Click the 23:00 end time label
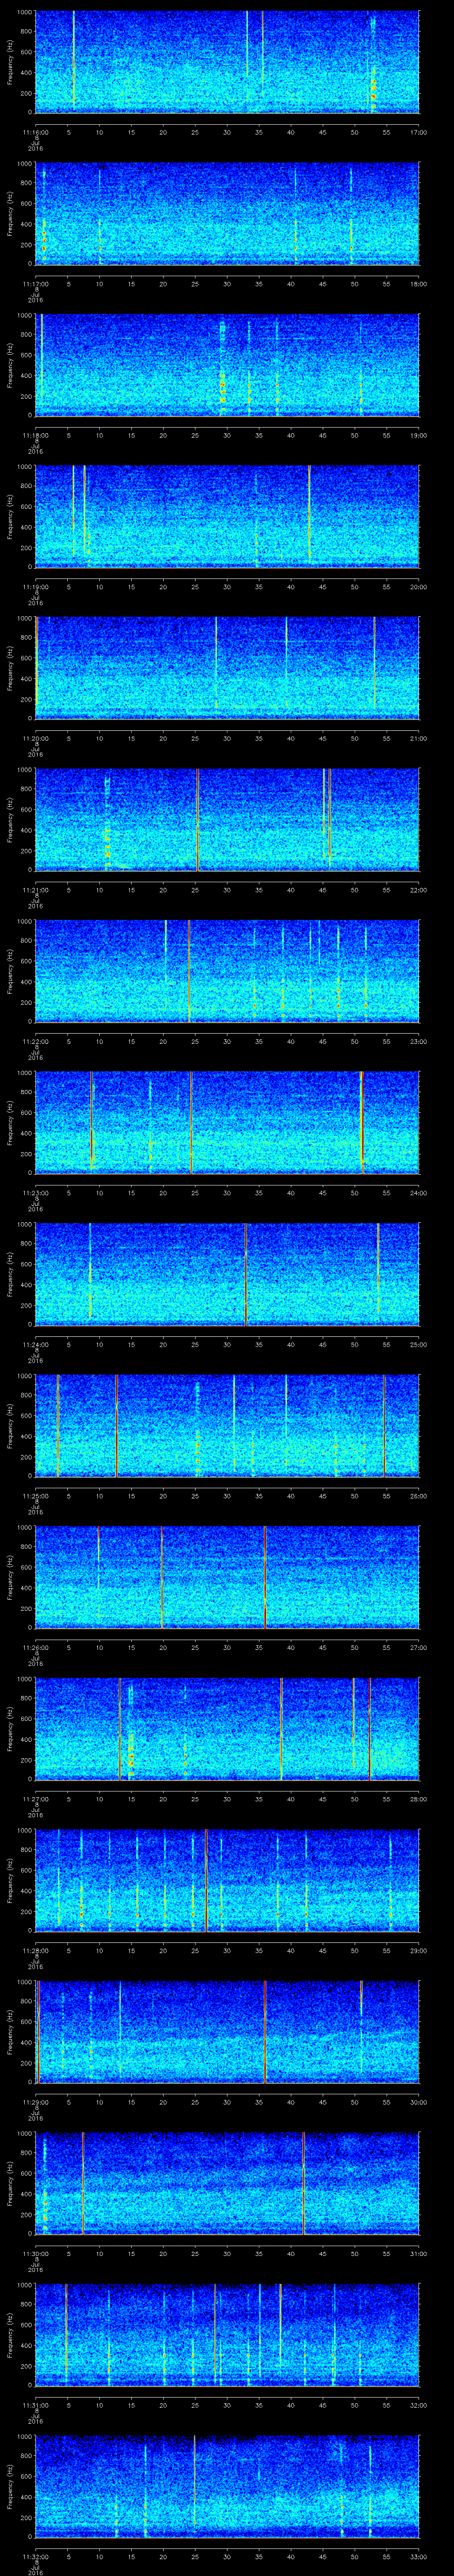 click(x=418, y=1041)
